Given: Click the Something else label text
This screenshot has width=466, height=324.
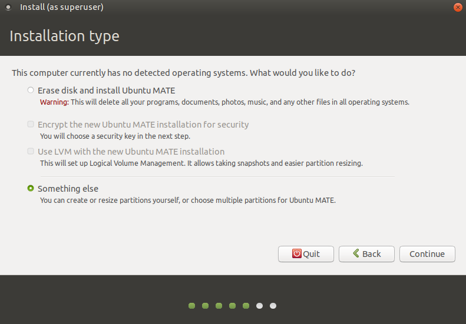Looking at the screenshot, I should (68, 189).
